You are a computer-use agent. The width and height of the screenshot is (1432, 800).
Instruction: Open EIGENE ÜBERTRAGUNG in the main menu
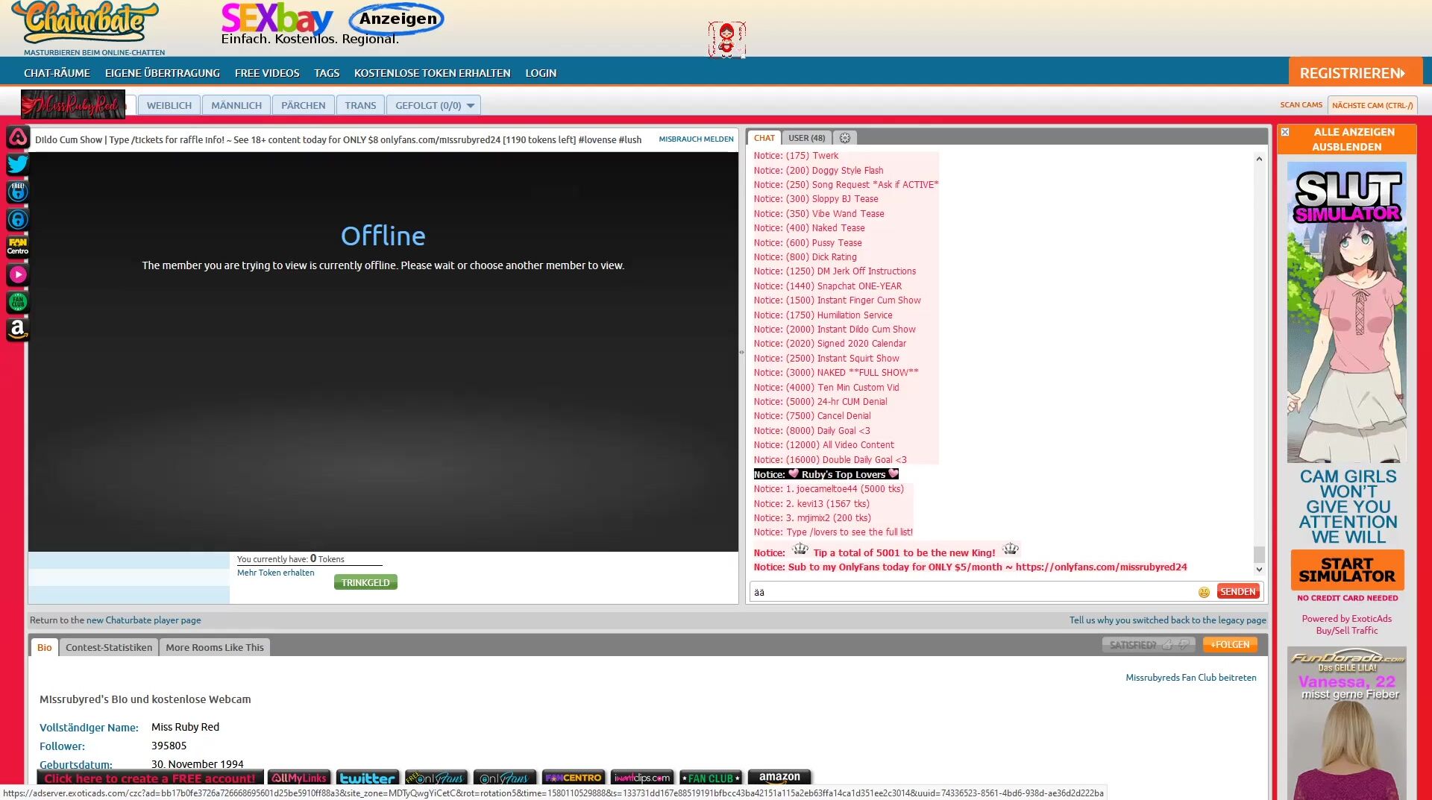tap(163, 73)
